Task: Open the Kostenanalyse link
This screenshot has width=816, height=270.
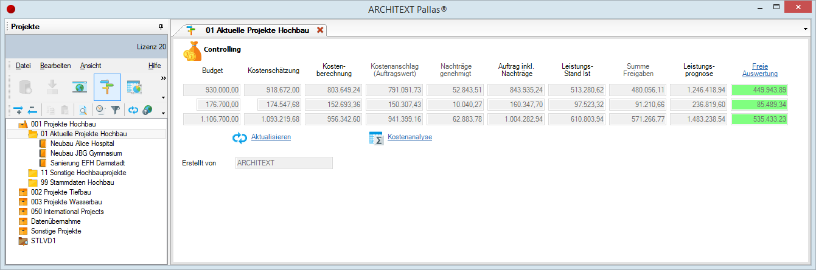Action: pyautogui.click(x=410, y=137)
